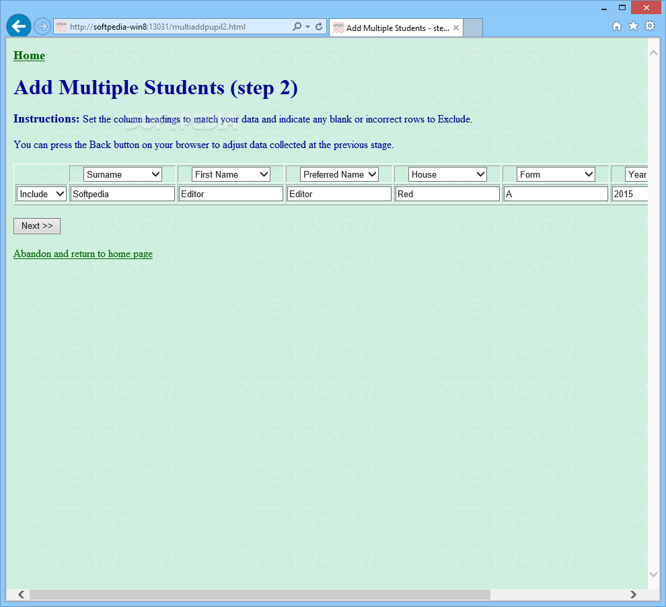Viewport: 666px width, 607px height.
Task: Click the browser Forward arrow button
Action: tap(42, 26)
